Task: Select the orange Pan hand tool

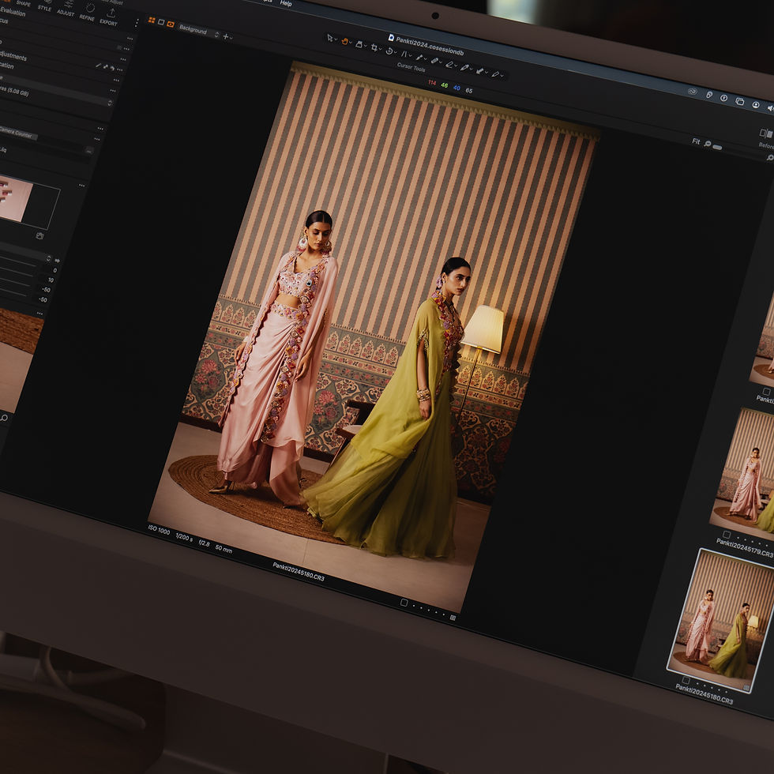Action: 345,41
